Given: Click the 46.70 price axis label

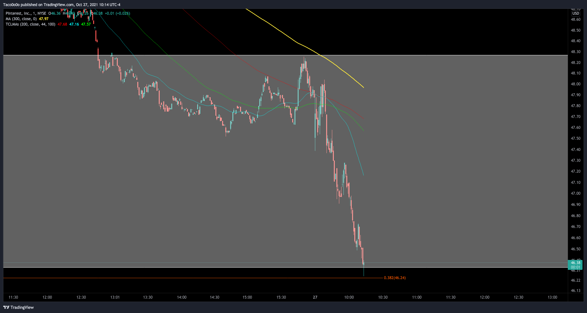Looking at the screenshot, I should (x=575, y=227).
